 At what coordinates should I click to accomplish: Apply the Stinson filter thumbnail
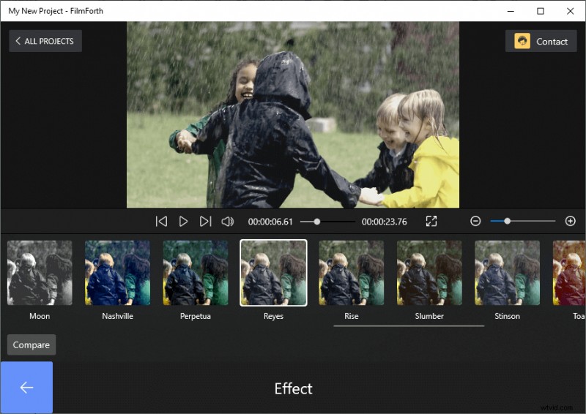(x=507, y=273)
